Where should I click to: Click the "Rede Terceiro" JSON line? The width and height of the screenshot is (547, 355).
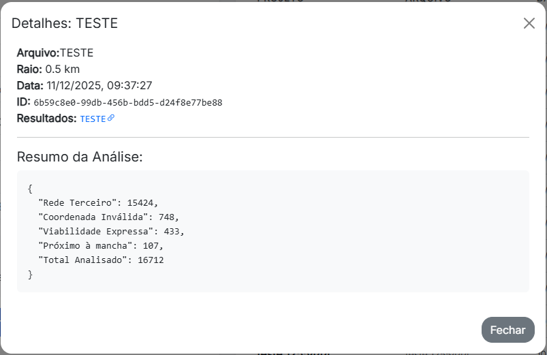click(x=98, y=202)
